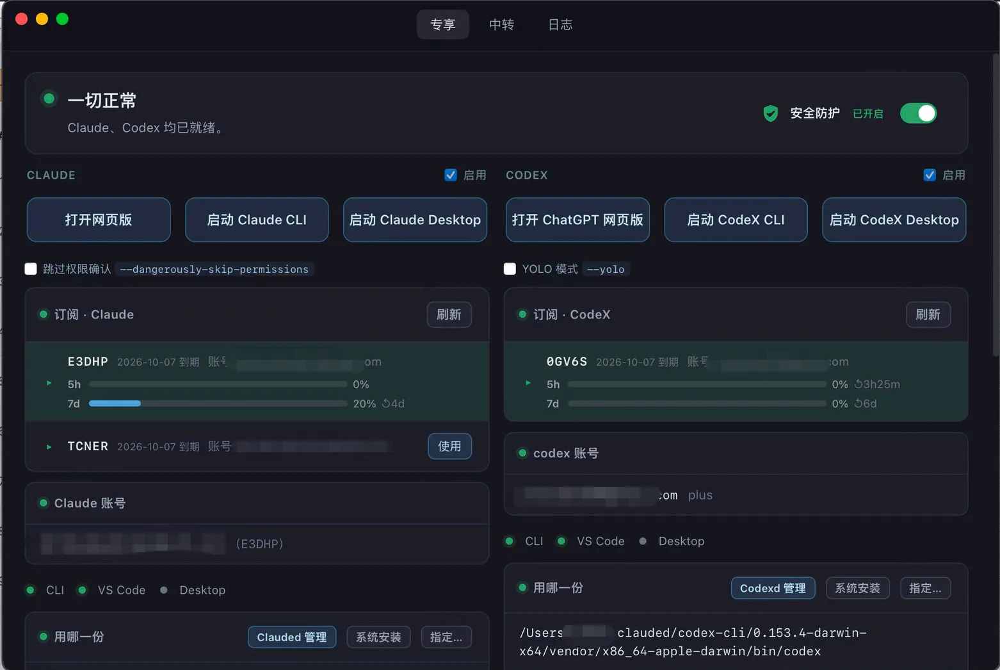Open 打开 ChatGPT 网页版
Screen dimensions: 1000x670
point(577,220)
